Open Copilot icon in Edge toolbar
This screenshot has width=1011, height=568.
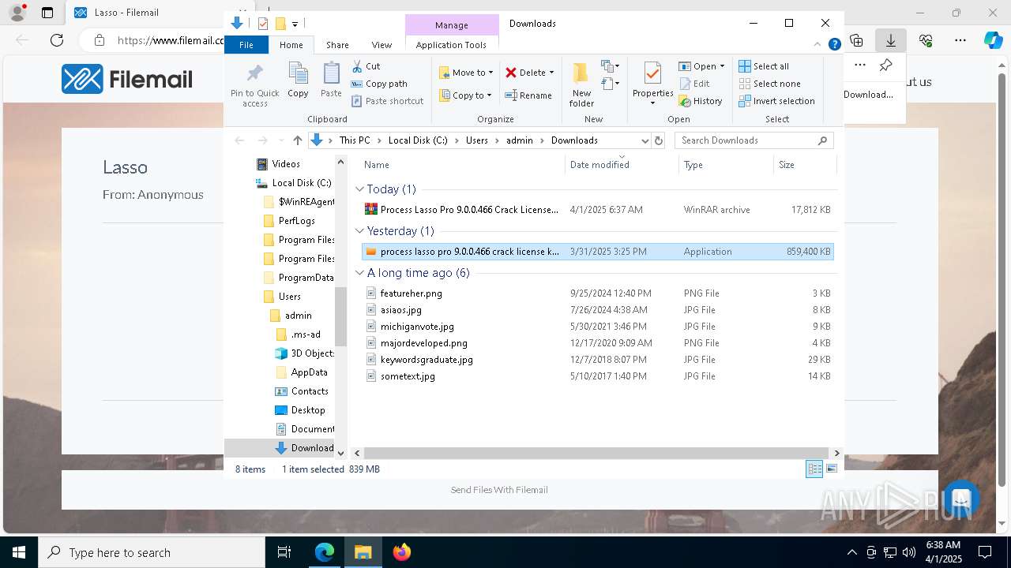(x=993, y=40)
